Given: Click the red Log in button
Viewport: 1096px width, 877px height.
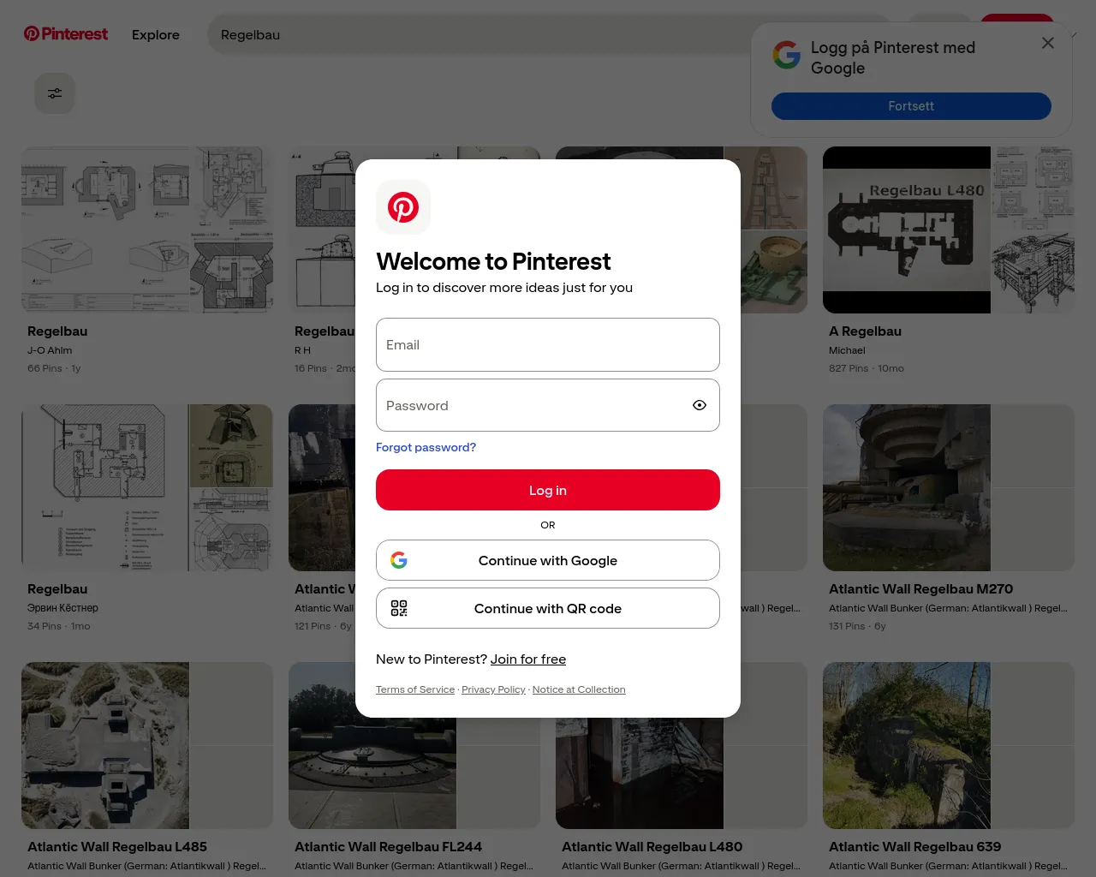Looking at the screenshot, I should [x=548, y=490].
